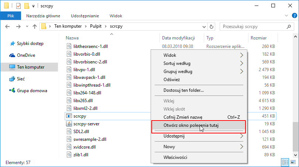Expand the chevron after Pulpit breadcrumb
This screenshot has height=167, width=299.
point(106,26)
